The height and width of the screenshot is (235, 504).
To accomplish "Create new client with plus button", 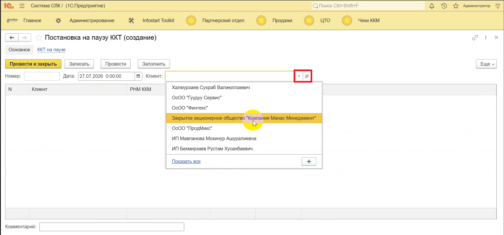I will (309, 161).
